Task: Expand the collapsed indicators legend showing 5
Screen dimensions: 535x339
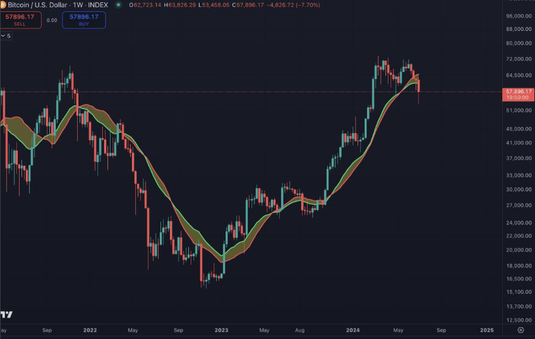Action: tap(6, 36)
